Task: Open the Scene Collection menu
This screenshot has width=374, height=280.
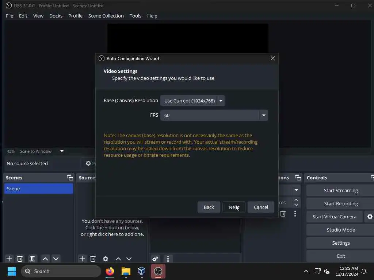Action: [106, 16]
